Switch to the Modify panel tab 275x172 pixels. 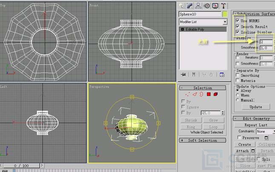click(190, 6)
